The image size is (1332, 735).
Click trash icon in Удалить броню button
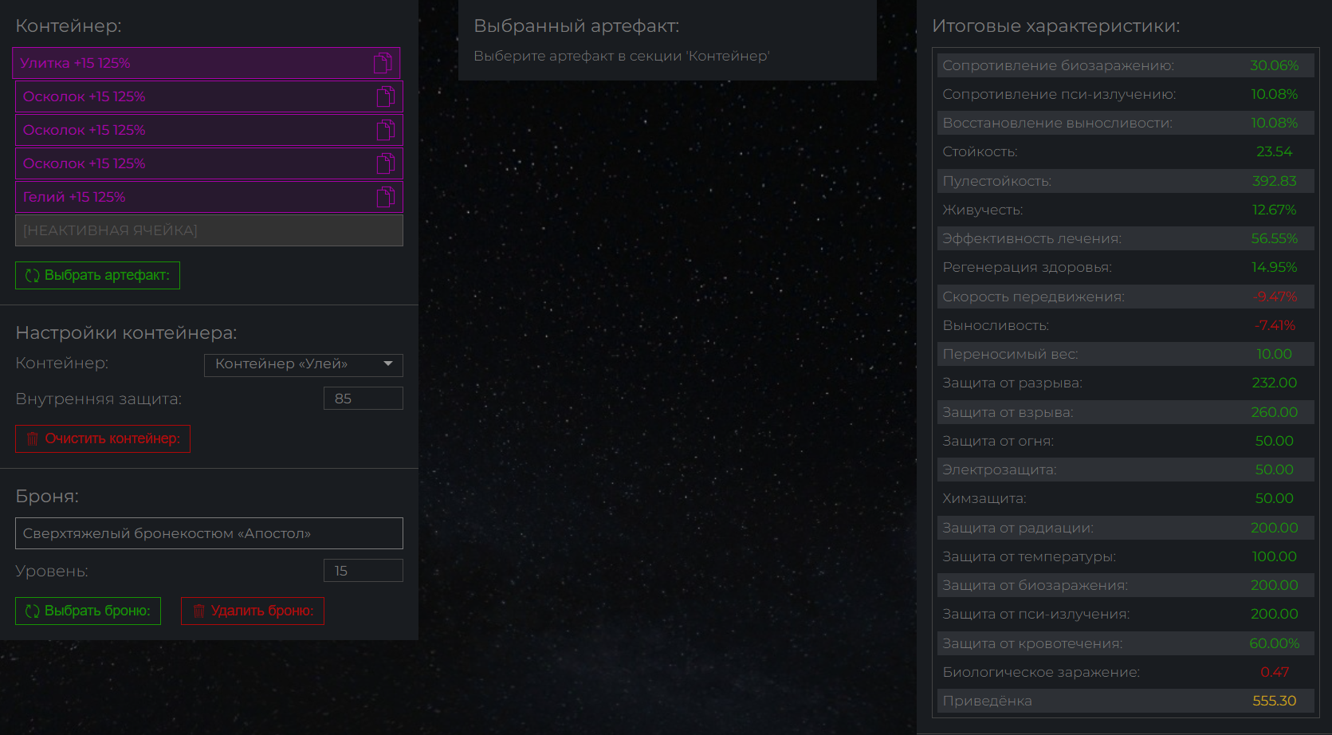tap(199, 611)
